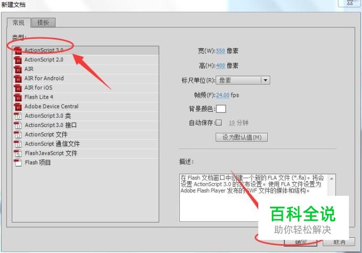Click the ActionScript 3.0 类 icon
This screenshot has width=362, height=253.
pos(18,116)
